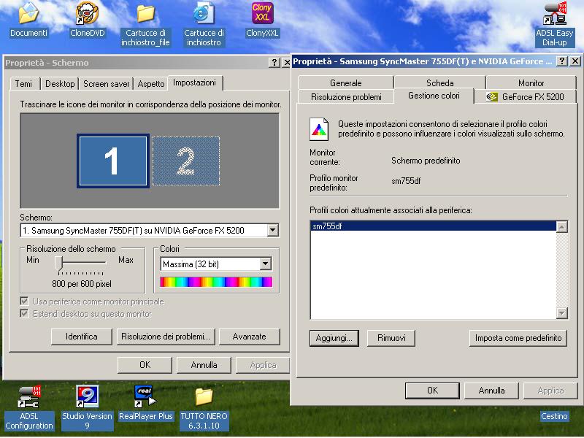The image size is (584, 438).
Task: Click the Identifica button
Action: point(82,337)
